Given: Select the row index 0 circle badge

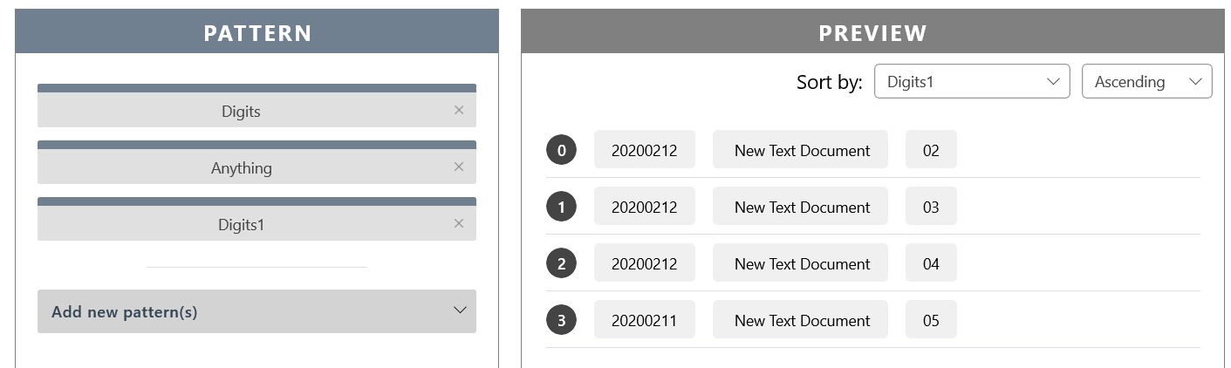Looking at the screenshot, I should tap(561, 150).
